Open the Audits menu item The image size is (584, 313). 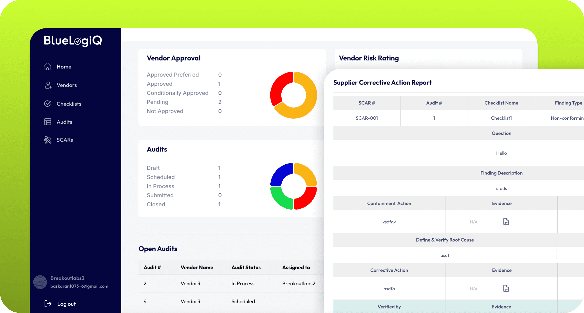(64, 122)
